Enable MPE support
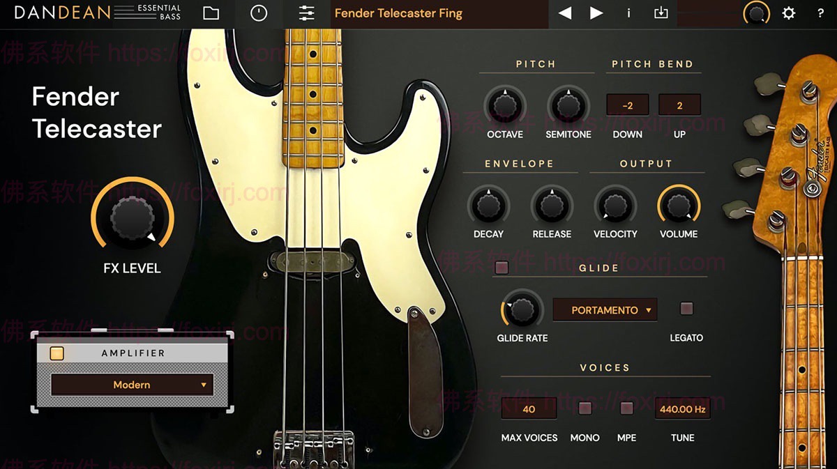The image size is (837, 469). tap(626, 408)
